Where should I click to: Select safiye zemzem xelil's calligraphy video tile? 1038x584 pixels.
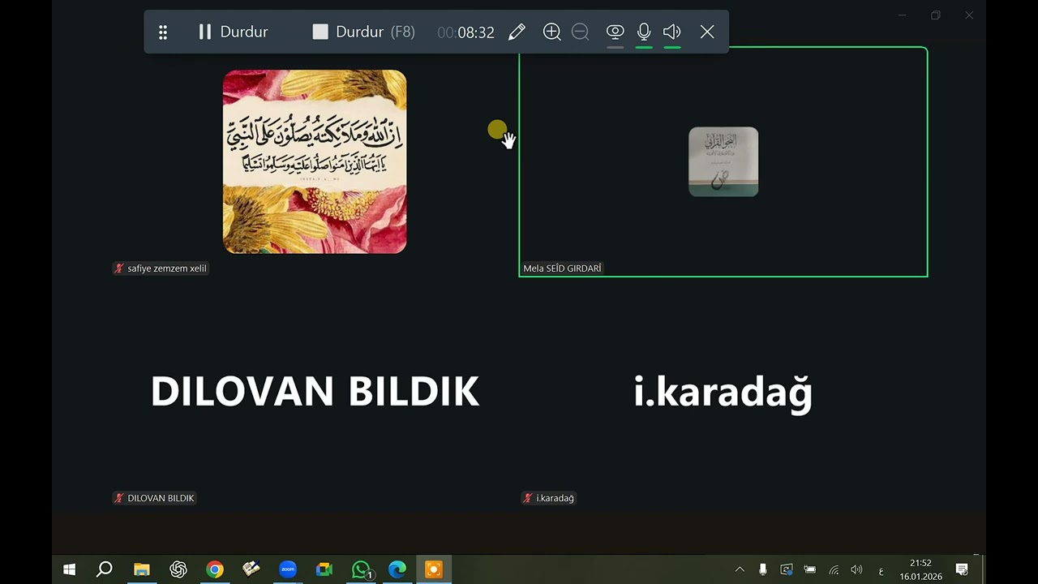315,161
